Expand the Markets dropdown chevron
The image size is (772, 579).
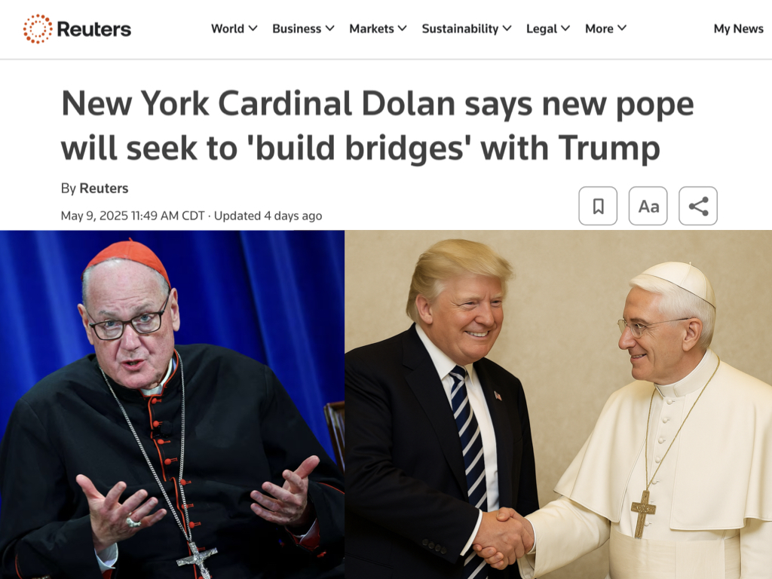tap(403, 29)
